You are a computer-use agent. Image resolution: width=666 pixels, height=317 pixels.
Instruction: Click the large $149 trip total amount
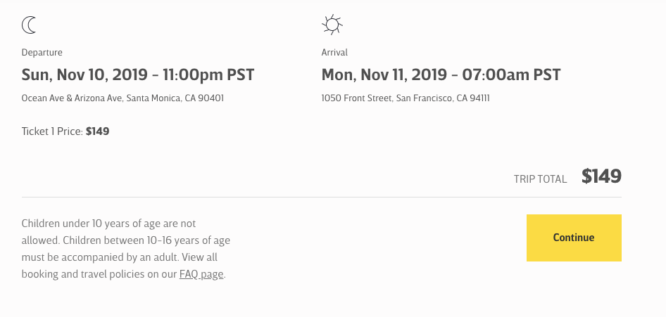pyautogui.click(x=601, y=176)
